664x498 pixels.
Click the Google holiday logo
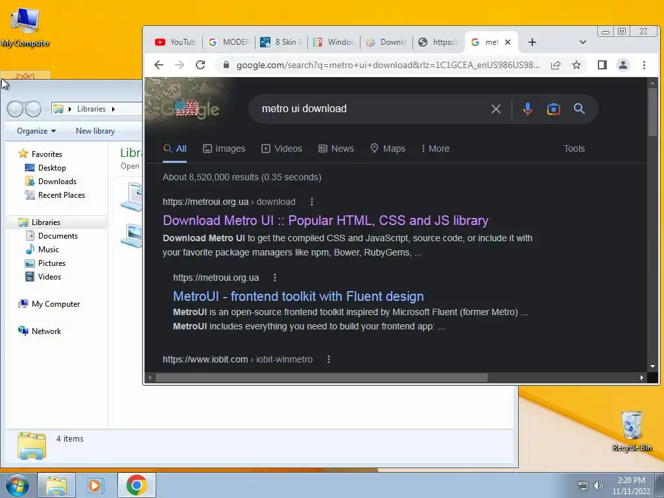pos(190,109)
